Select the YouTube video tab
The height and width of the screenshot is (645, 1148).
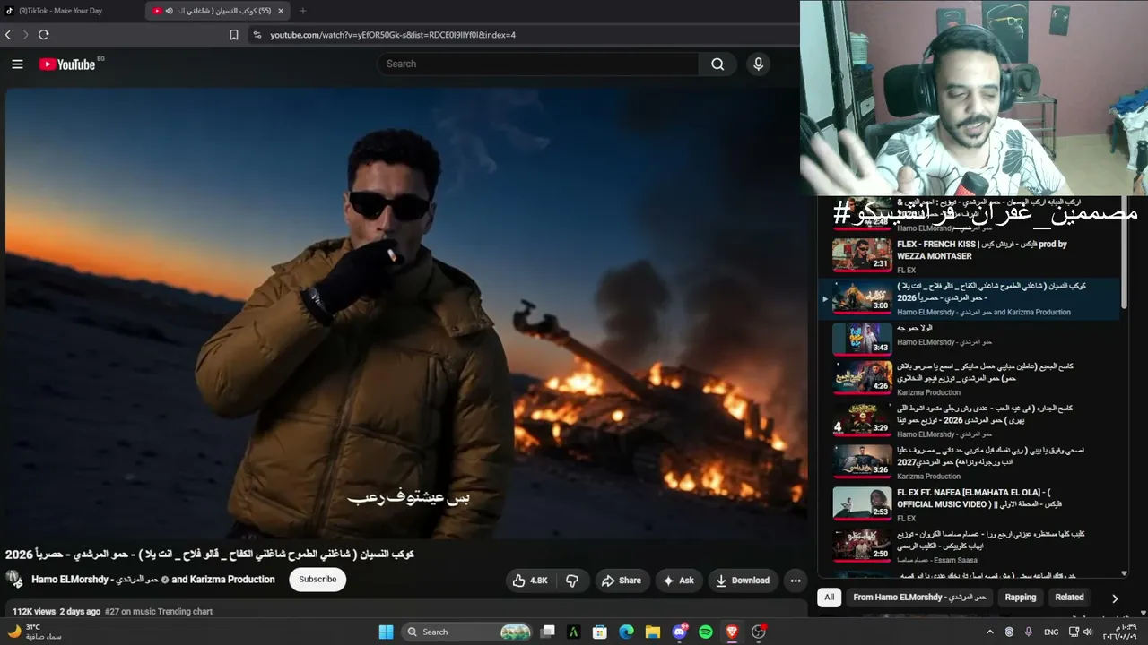pos(218,11)
